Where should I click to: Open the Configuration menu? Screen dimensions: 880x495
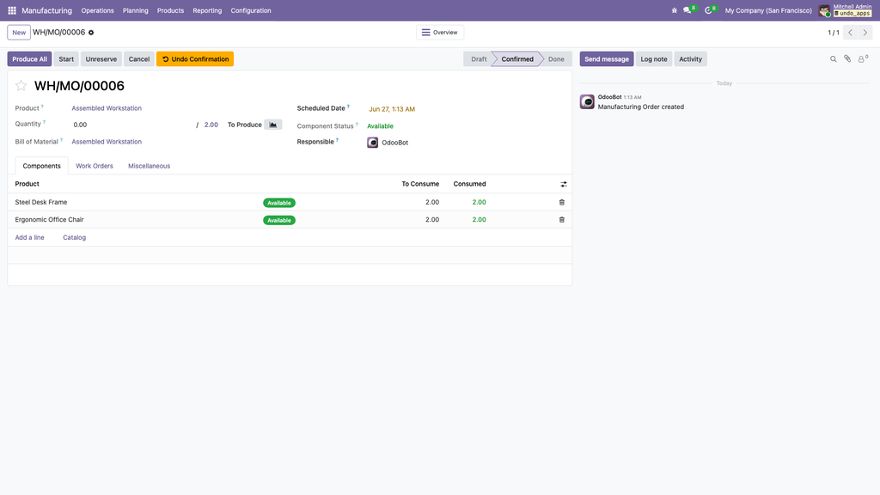point(251,10)
